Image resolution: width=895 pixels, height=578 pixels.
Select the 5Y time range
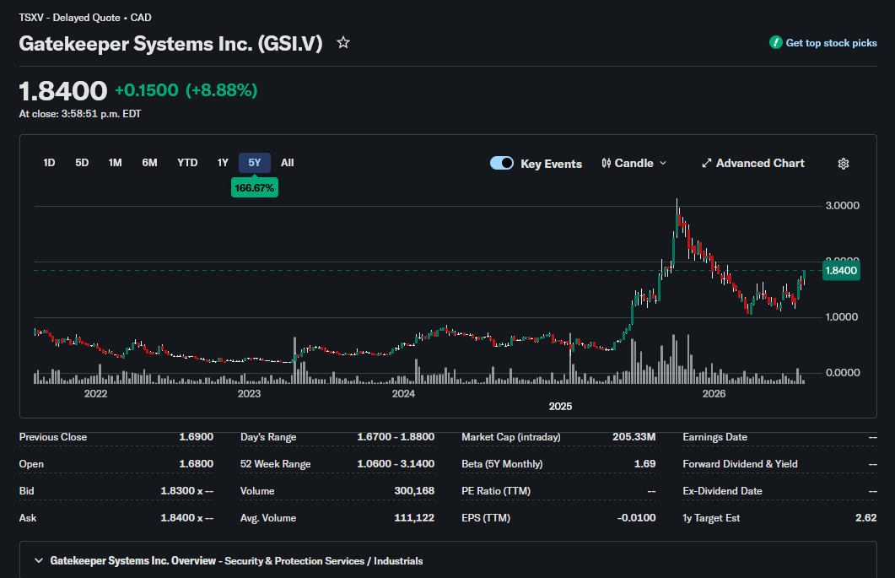tap(255, 163)
